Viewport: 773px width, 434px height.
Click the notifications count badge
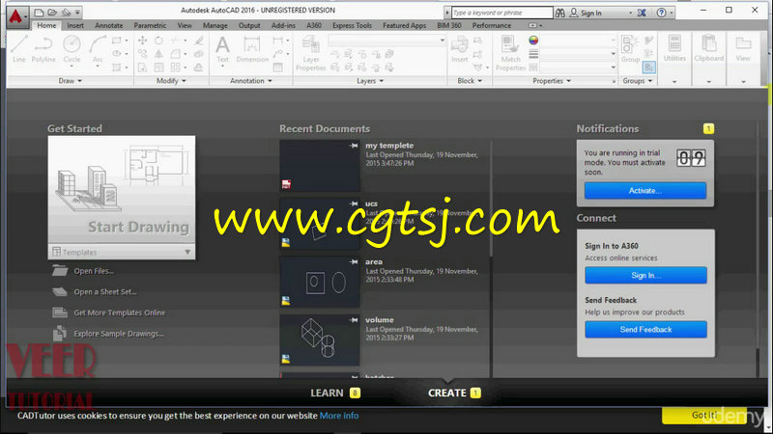[708, 128]
